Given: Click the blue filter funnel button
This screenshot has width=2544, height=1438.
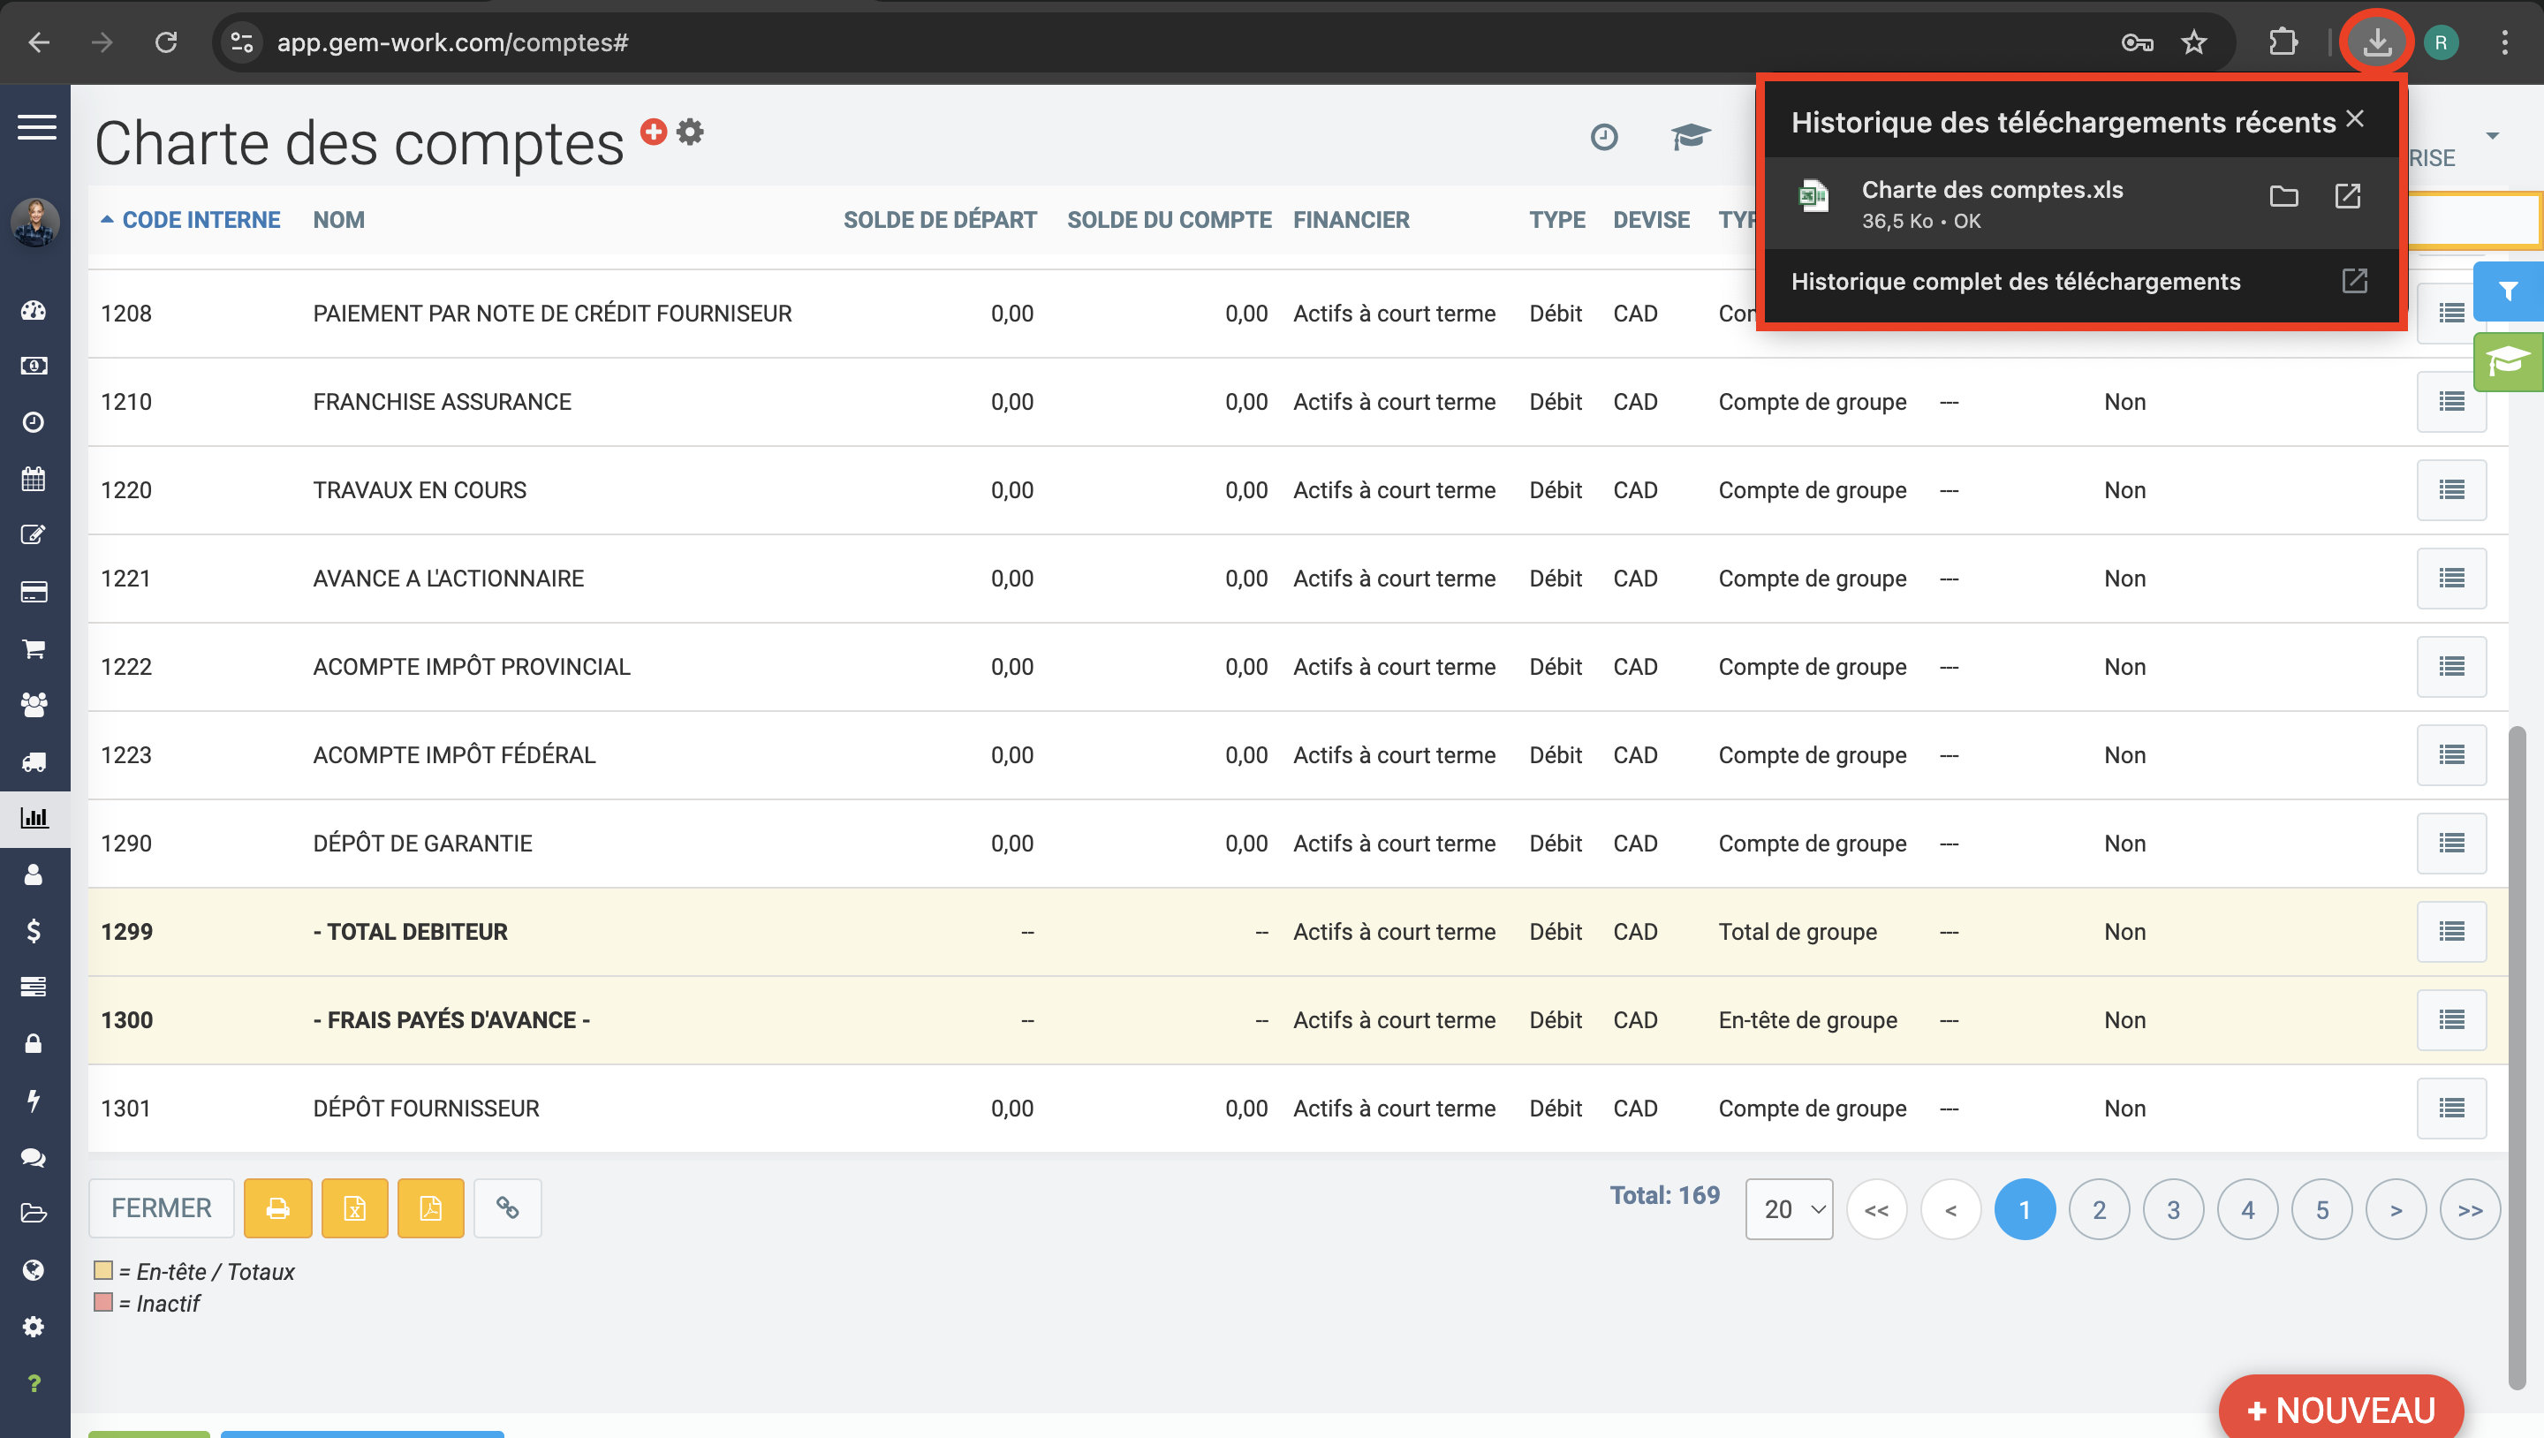Looking at the screenshot, I should point(2508,291).
